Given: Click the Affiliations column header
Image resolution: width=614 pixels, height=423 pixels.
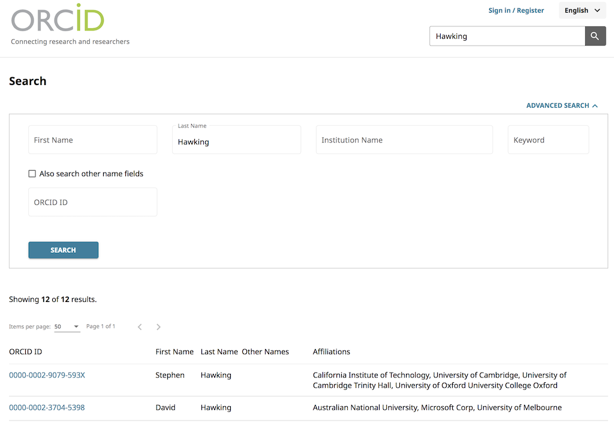Looking at the screenshot, I should (331, 352).
